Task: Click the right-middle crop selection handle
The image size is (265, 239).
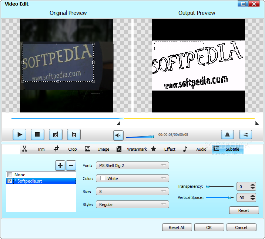Action: tap(93, 63)
